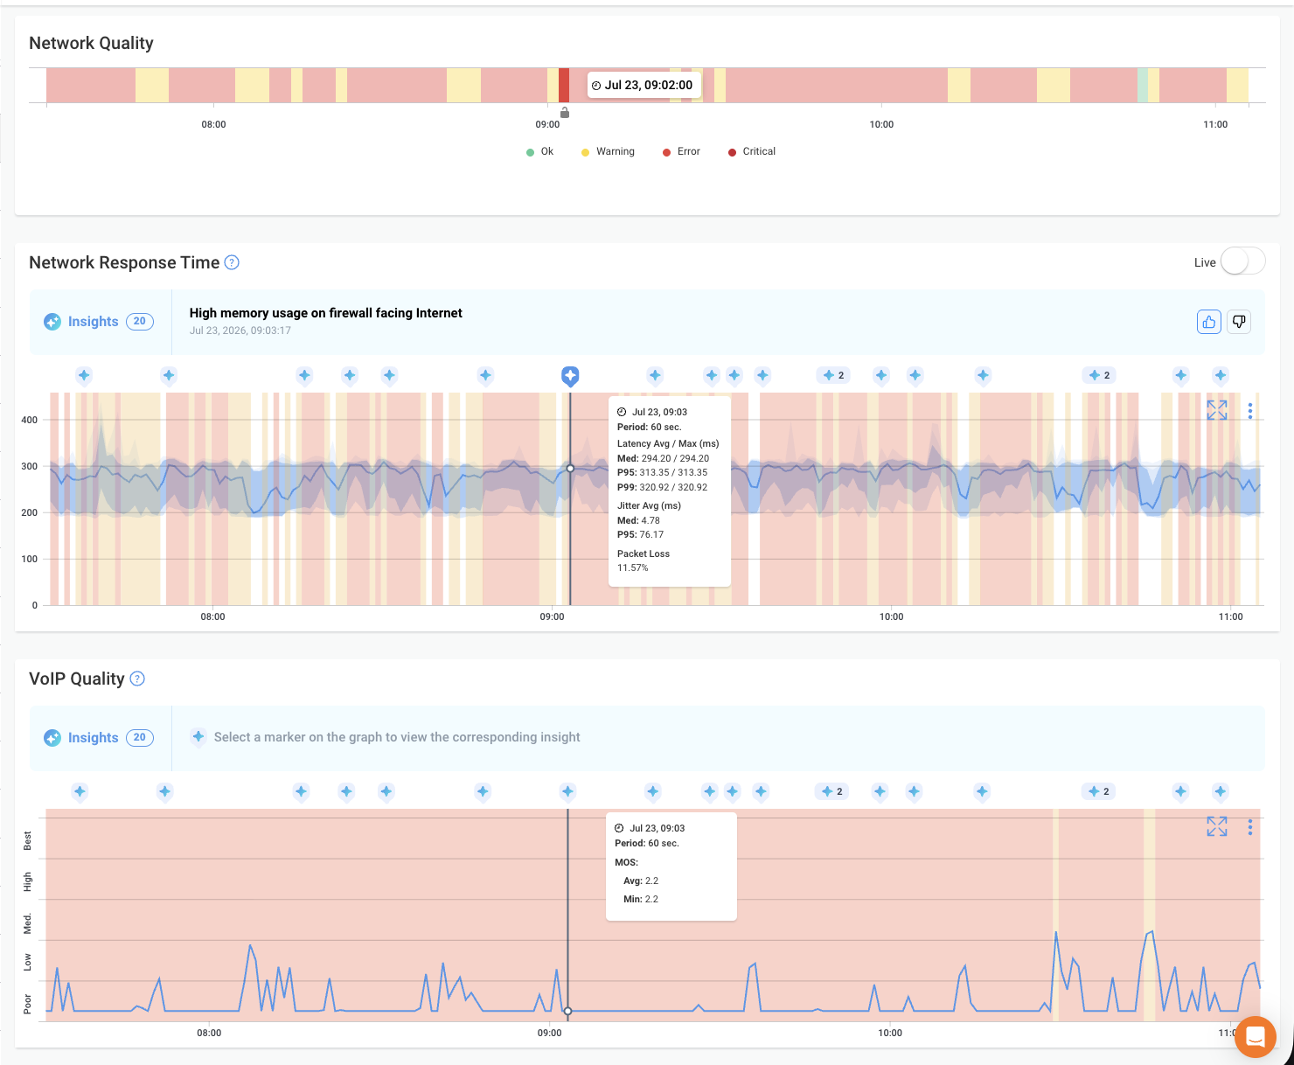Give thumbs up to the firewall insight
Screen dimensions: 1294x1065
click(1209, 322)
